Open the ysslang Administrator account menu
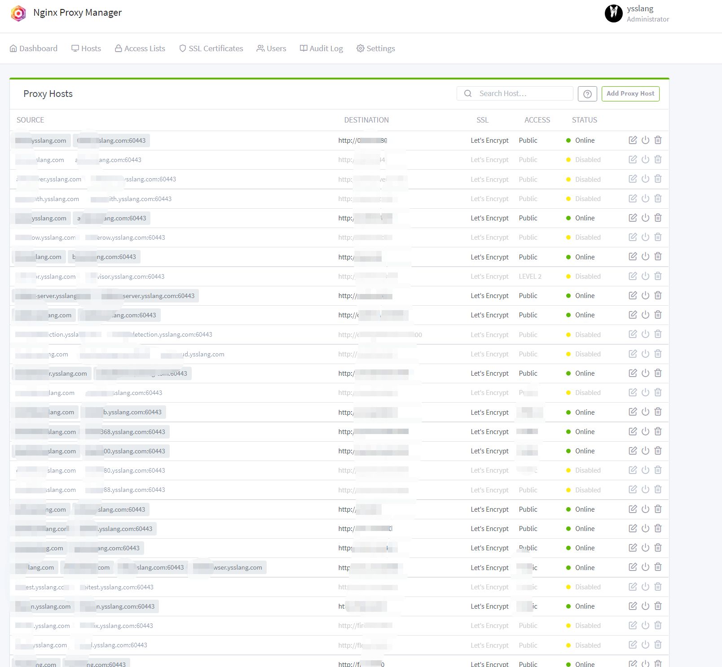Image resolution: width=722 pixels, height=667 pixels. coord(637,13)
